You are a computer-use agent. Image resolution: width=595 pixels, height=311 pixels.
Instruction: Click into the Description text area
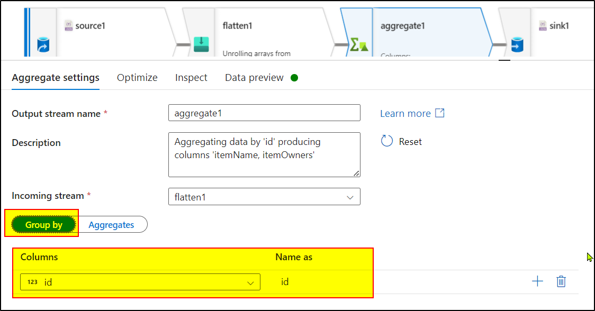pos(264,154)
